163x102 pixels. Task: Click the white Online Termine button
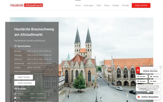tap(24, 77)
